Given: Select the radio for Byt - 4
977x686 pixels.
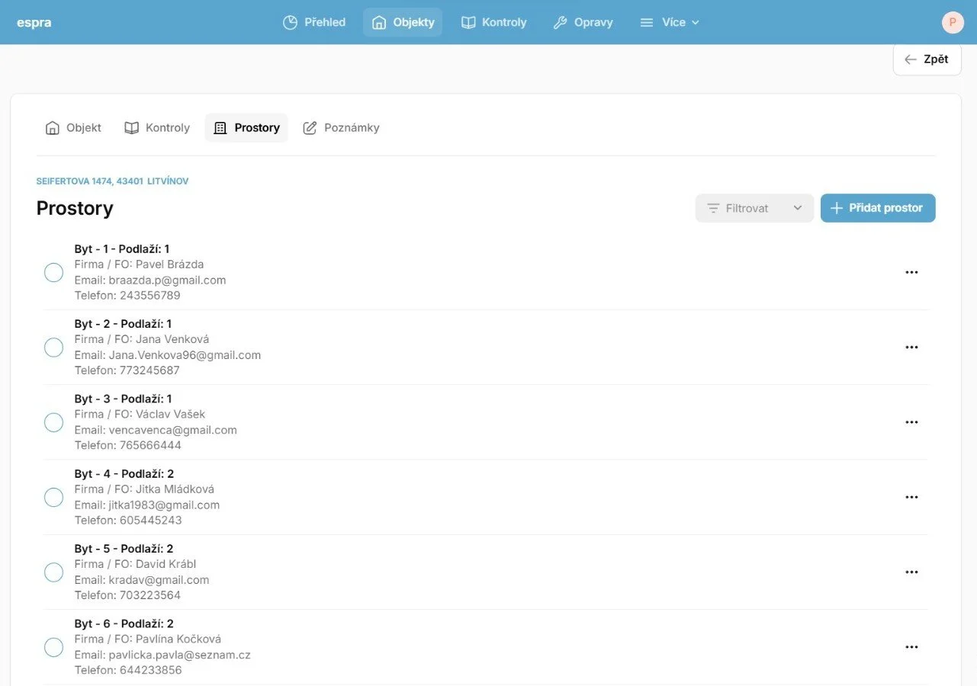Looking at the screenshot, I should pos(53,497).
